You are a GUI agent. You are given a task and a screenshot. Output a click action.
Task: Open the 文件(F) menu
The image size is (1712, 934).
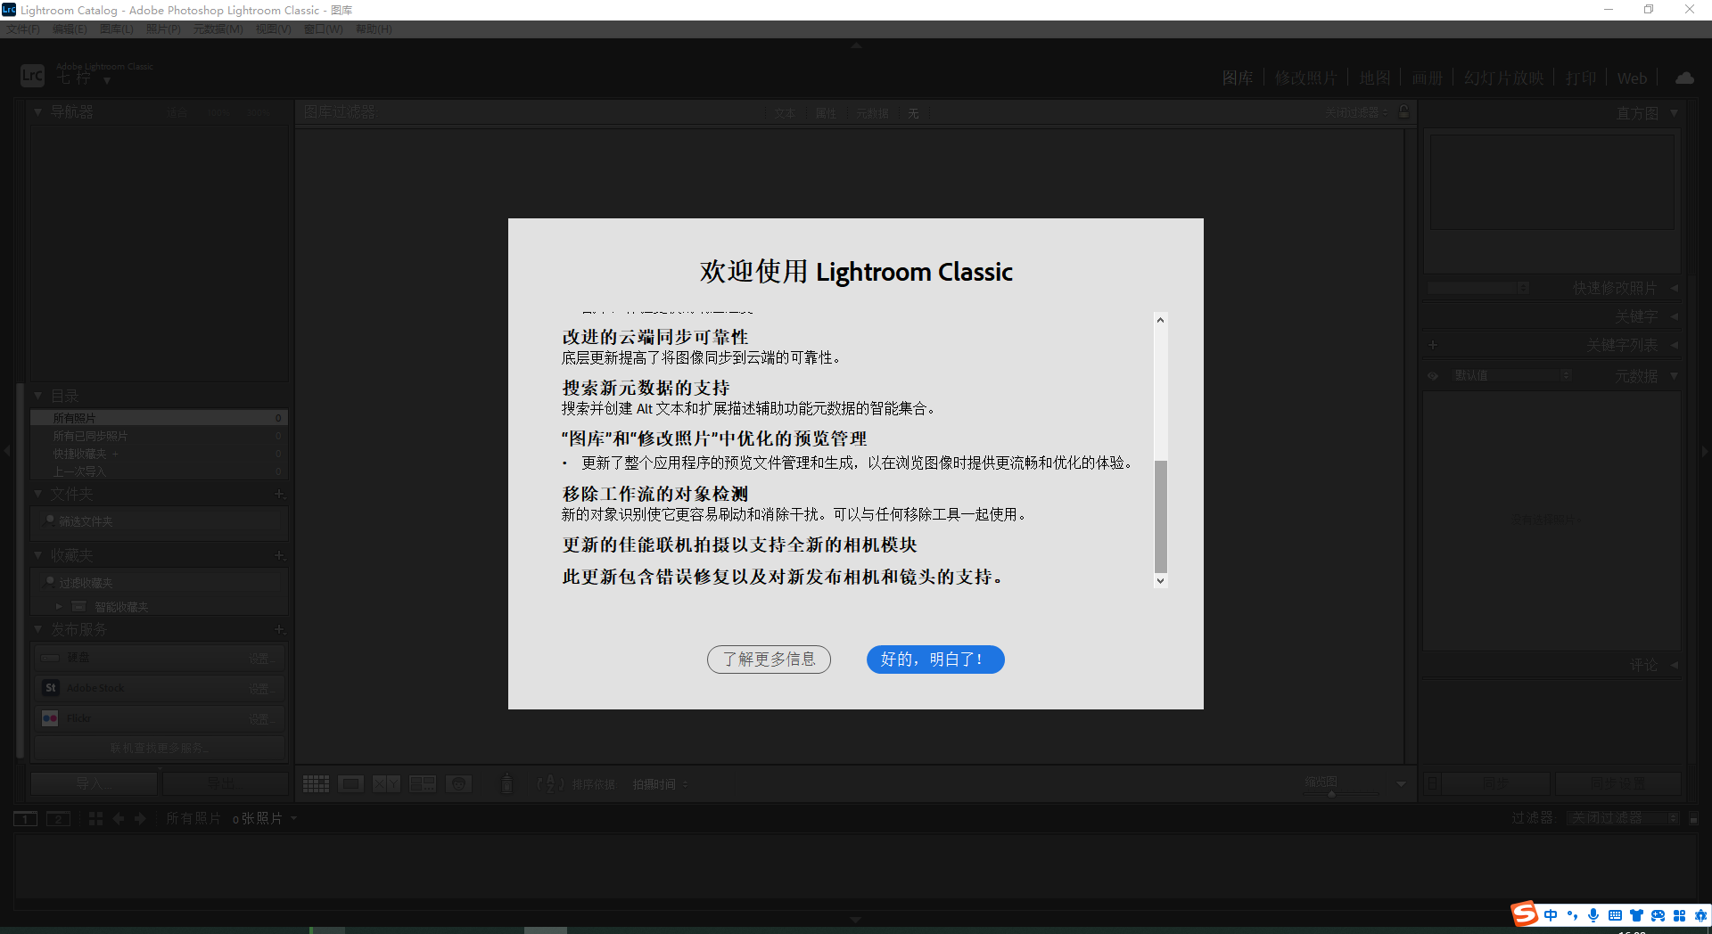pyautogui.click(x=23, y=29)
